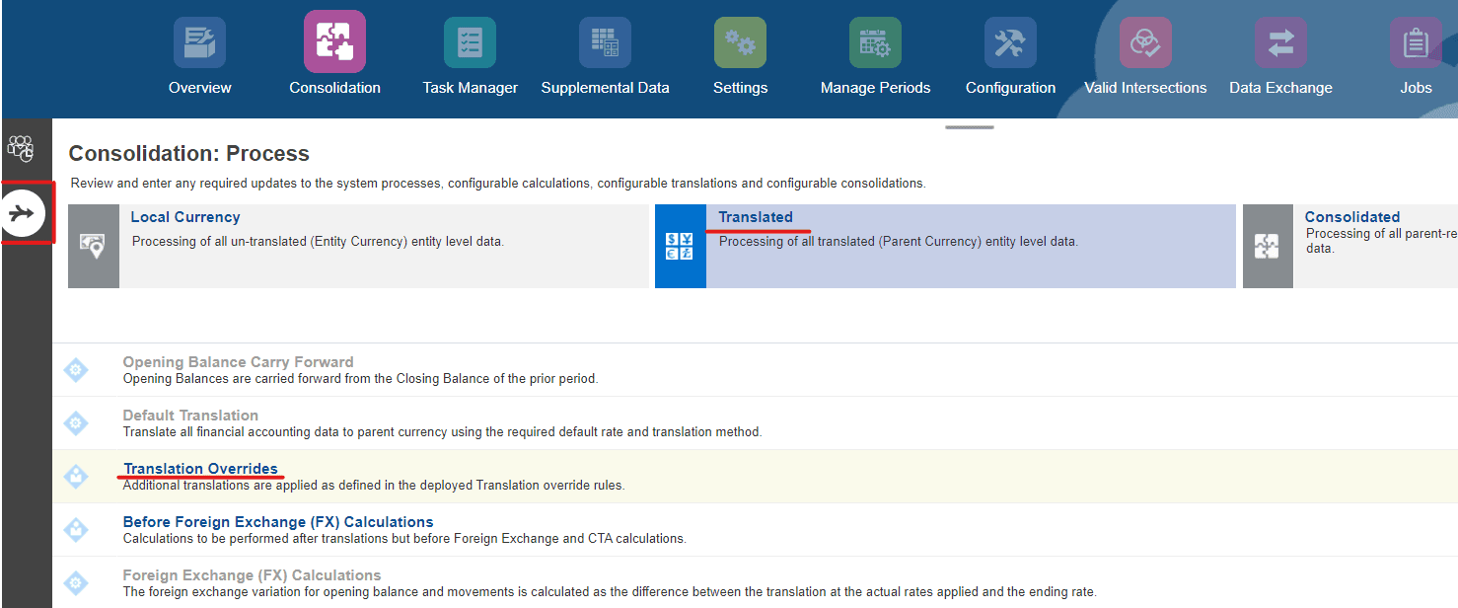The height and width of the screenshot is (608, 1458).
Task: Open the Translation Overrides link
Action: click(201, 468)
